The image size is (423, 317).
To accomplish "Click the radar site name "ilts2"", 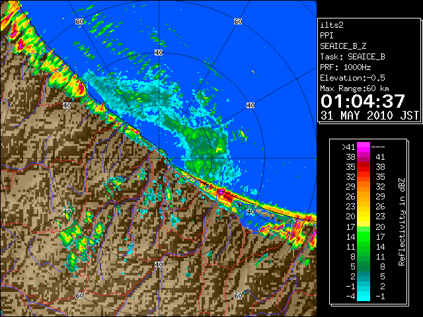I will pyautogui.click(x=332, y=25).
